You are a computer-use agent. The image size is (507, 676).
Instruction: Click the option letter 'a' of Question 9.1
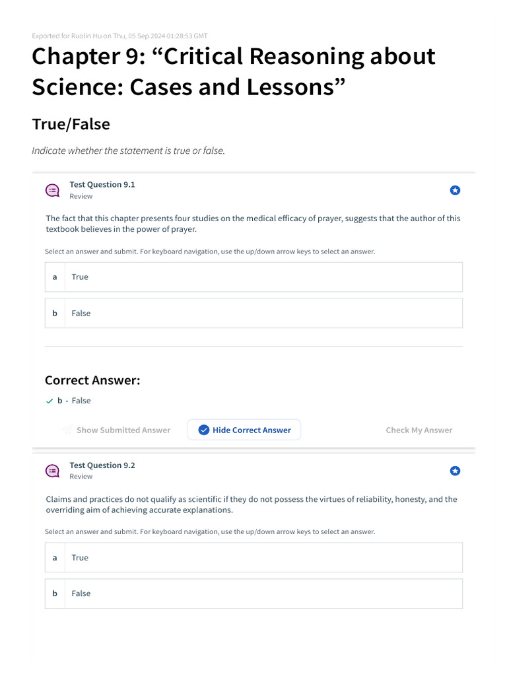pyautogui.click(x=55, y=277)
